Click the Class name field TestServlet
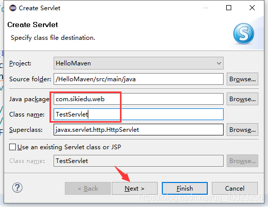268x207 pixels. pos(138,114)
